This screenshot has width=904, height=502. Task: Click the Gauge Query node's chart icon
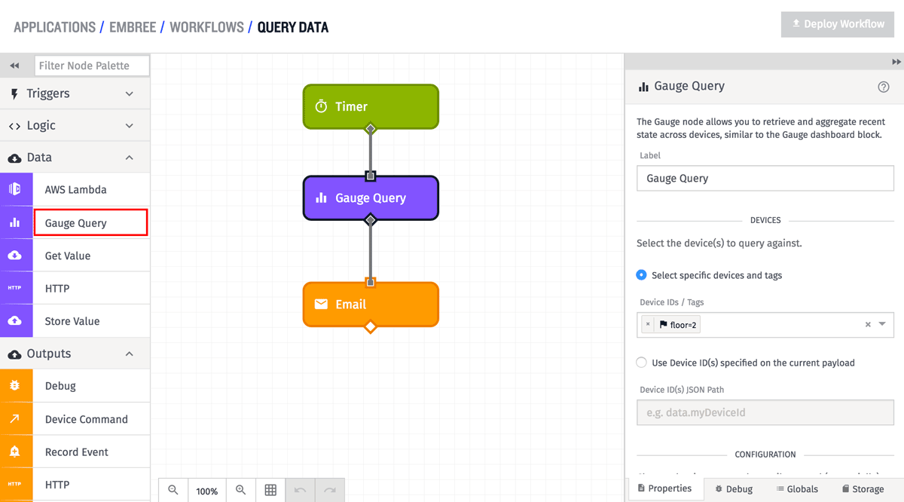(321, 197)
